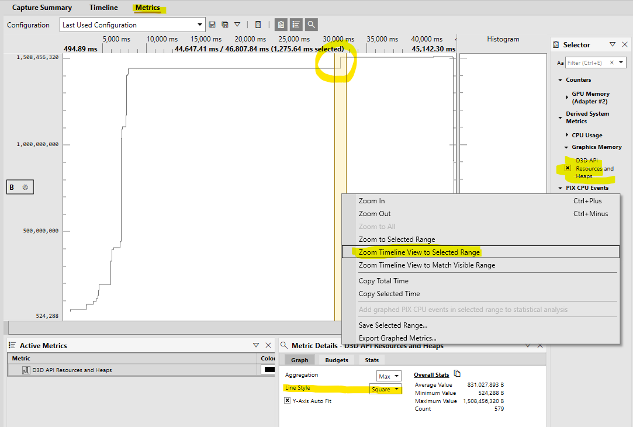Click the 30,000 ms timeline ruler marker
This screenshot has width=633, height=427.
(338, 39)
